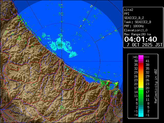This screenshot has height=123, width=164.
Task: Select the Max Range:80 km text
Action: (x=137, y=34)
